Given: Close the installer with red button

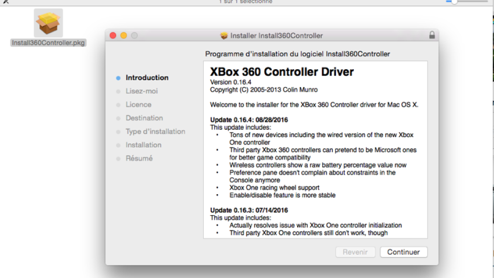Looking at the screenshot, I should pos(113,35).
